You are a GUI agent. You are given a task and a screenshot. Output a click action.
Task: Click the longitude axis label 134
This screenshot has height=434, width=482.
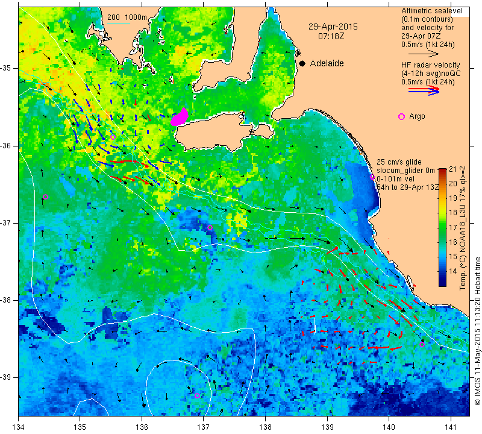pos(19,427)
